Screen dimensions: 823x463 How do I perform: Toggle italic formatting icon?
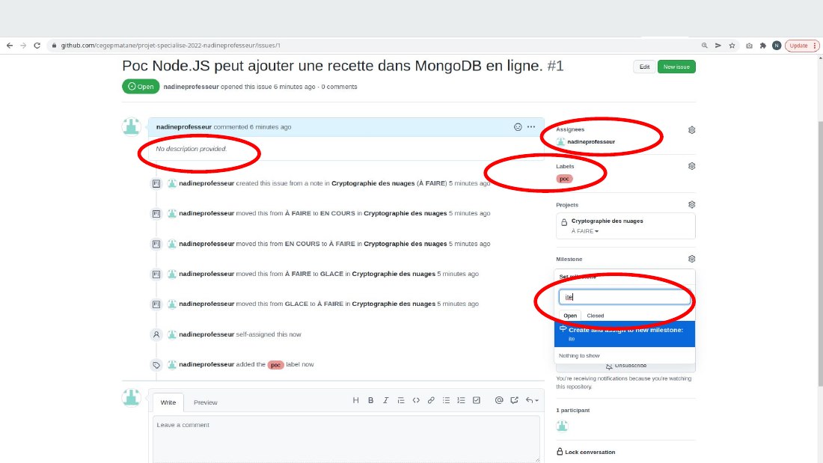point(386,400)
